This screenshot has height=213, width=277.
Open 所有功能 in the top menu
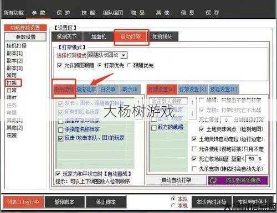[14, 13]
